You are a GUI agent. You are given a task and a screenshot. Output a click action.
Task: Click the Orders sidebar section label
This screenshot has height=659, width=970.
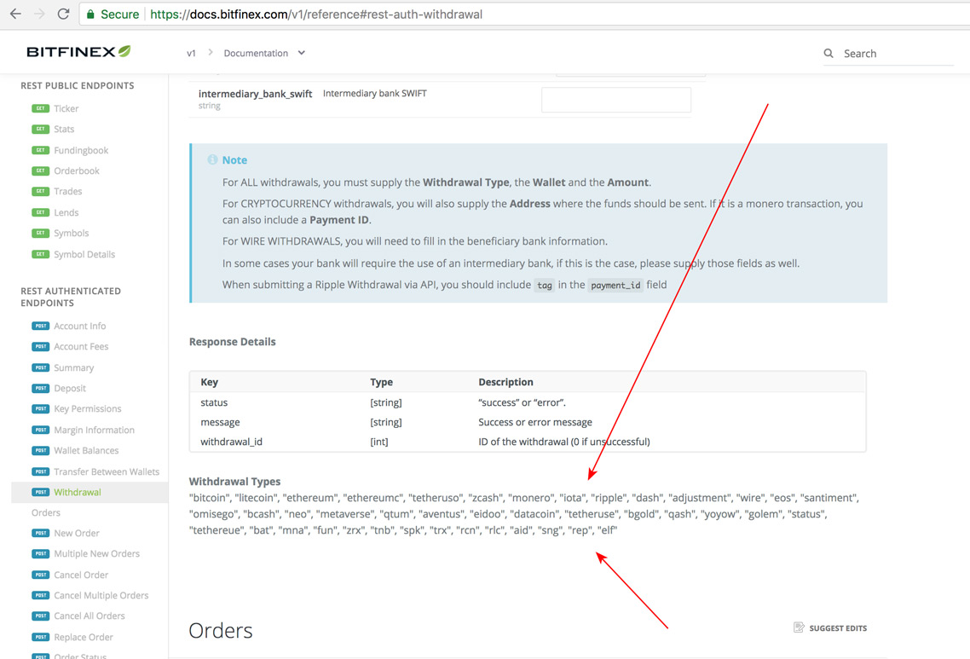coord(46,512)
